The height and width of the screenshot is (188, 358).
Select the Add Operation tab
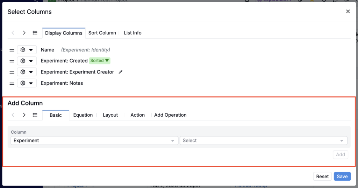click(x=170, y=115)
